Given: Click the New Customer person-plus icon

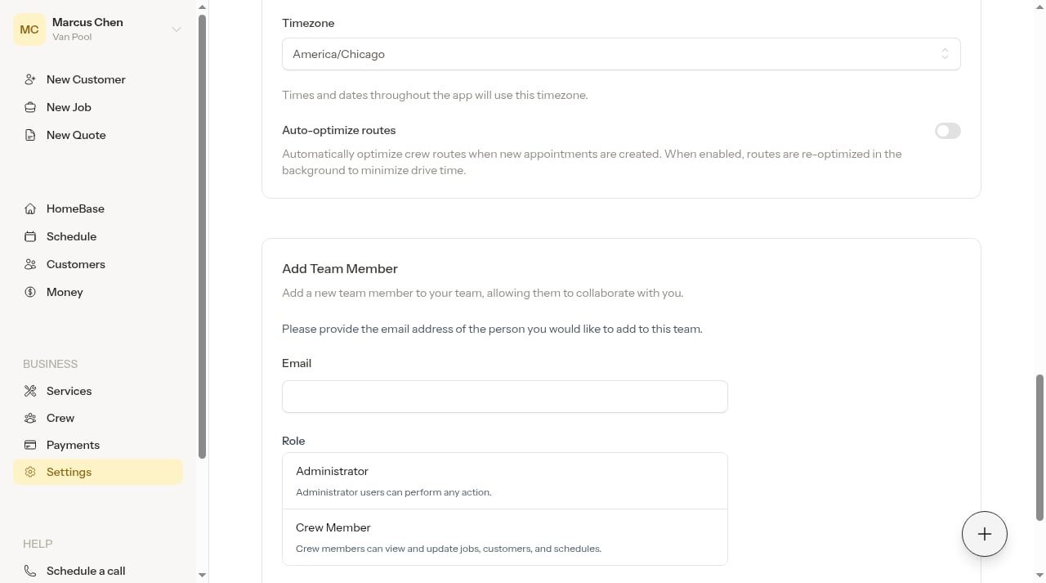Looking at the screenshot, I should [30, 79].
